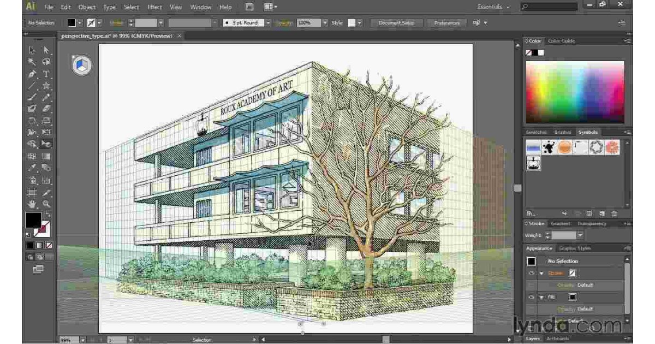
Task: Click the Document Setup button
Action: coord(397,23)
